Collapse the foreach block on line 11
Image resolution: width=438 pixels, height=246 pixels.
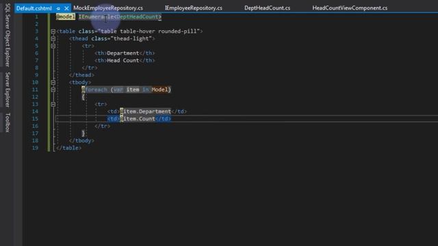click(53, 90)
